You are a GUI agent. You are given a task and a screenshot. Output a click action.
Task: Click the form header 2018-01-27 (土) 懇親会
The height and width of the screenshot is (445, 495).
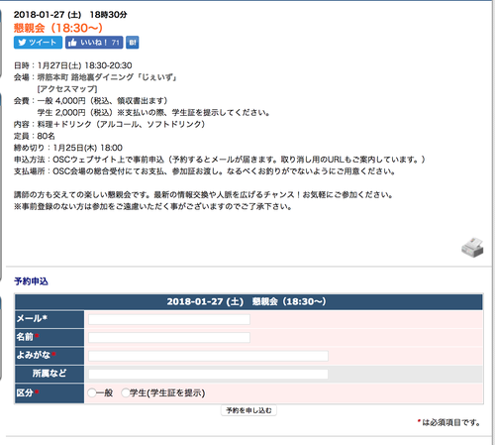(x=248, y=301)
